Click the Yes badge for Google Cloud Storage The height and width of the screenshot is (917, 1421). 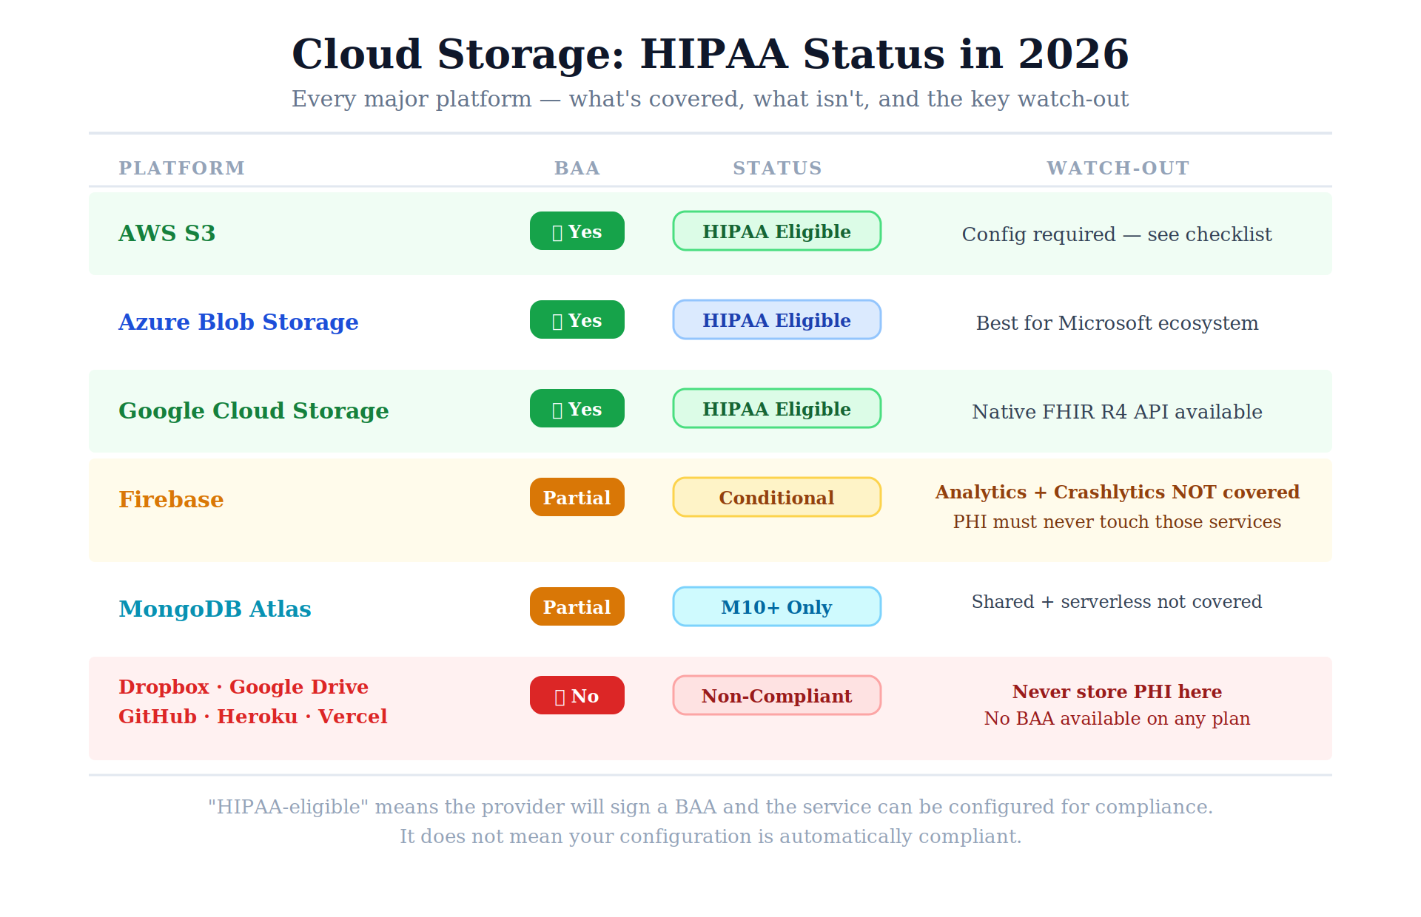pos(577,408)
